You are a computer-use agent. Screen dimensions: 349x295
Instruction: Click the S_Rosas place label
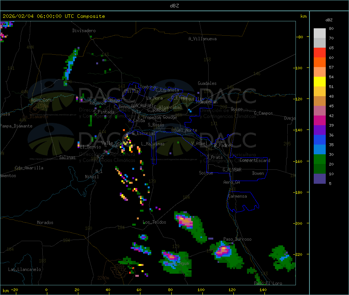pos(156,125)
